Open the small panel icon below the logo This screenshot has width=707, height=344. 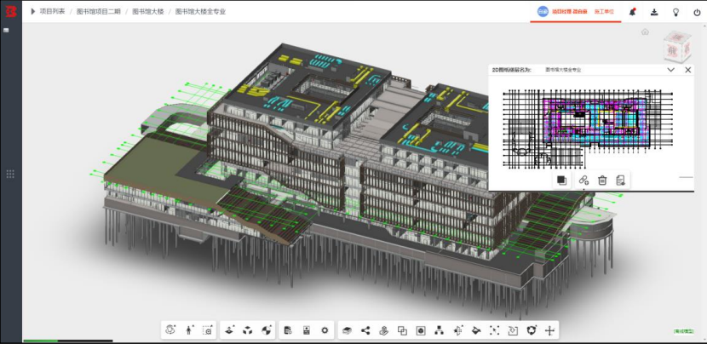click(6, 30)
